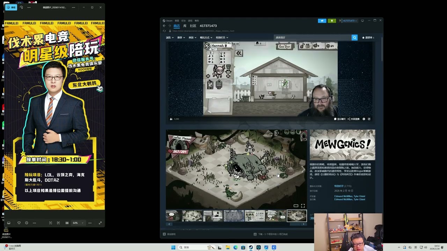Open account dropdown 417371473

coord(350,21)
